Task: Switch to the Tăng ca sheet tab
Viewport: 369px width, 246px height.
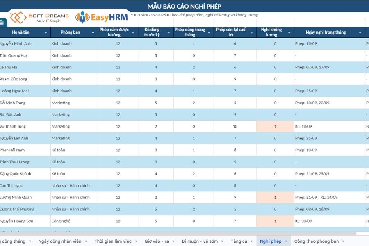Action: (239, 241)
